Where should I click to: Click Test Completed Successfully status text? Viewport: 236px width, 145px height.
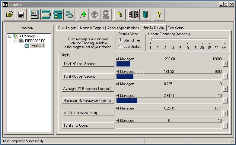point(23,141)
